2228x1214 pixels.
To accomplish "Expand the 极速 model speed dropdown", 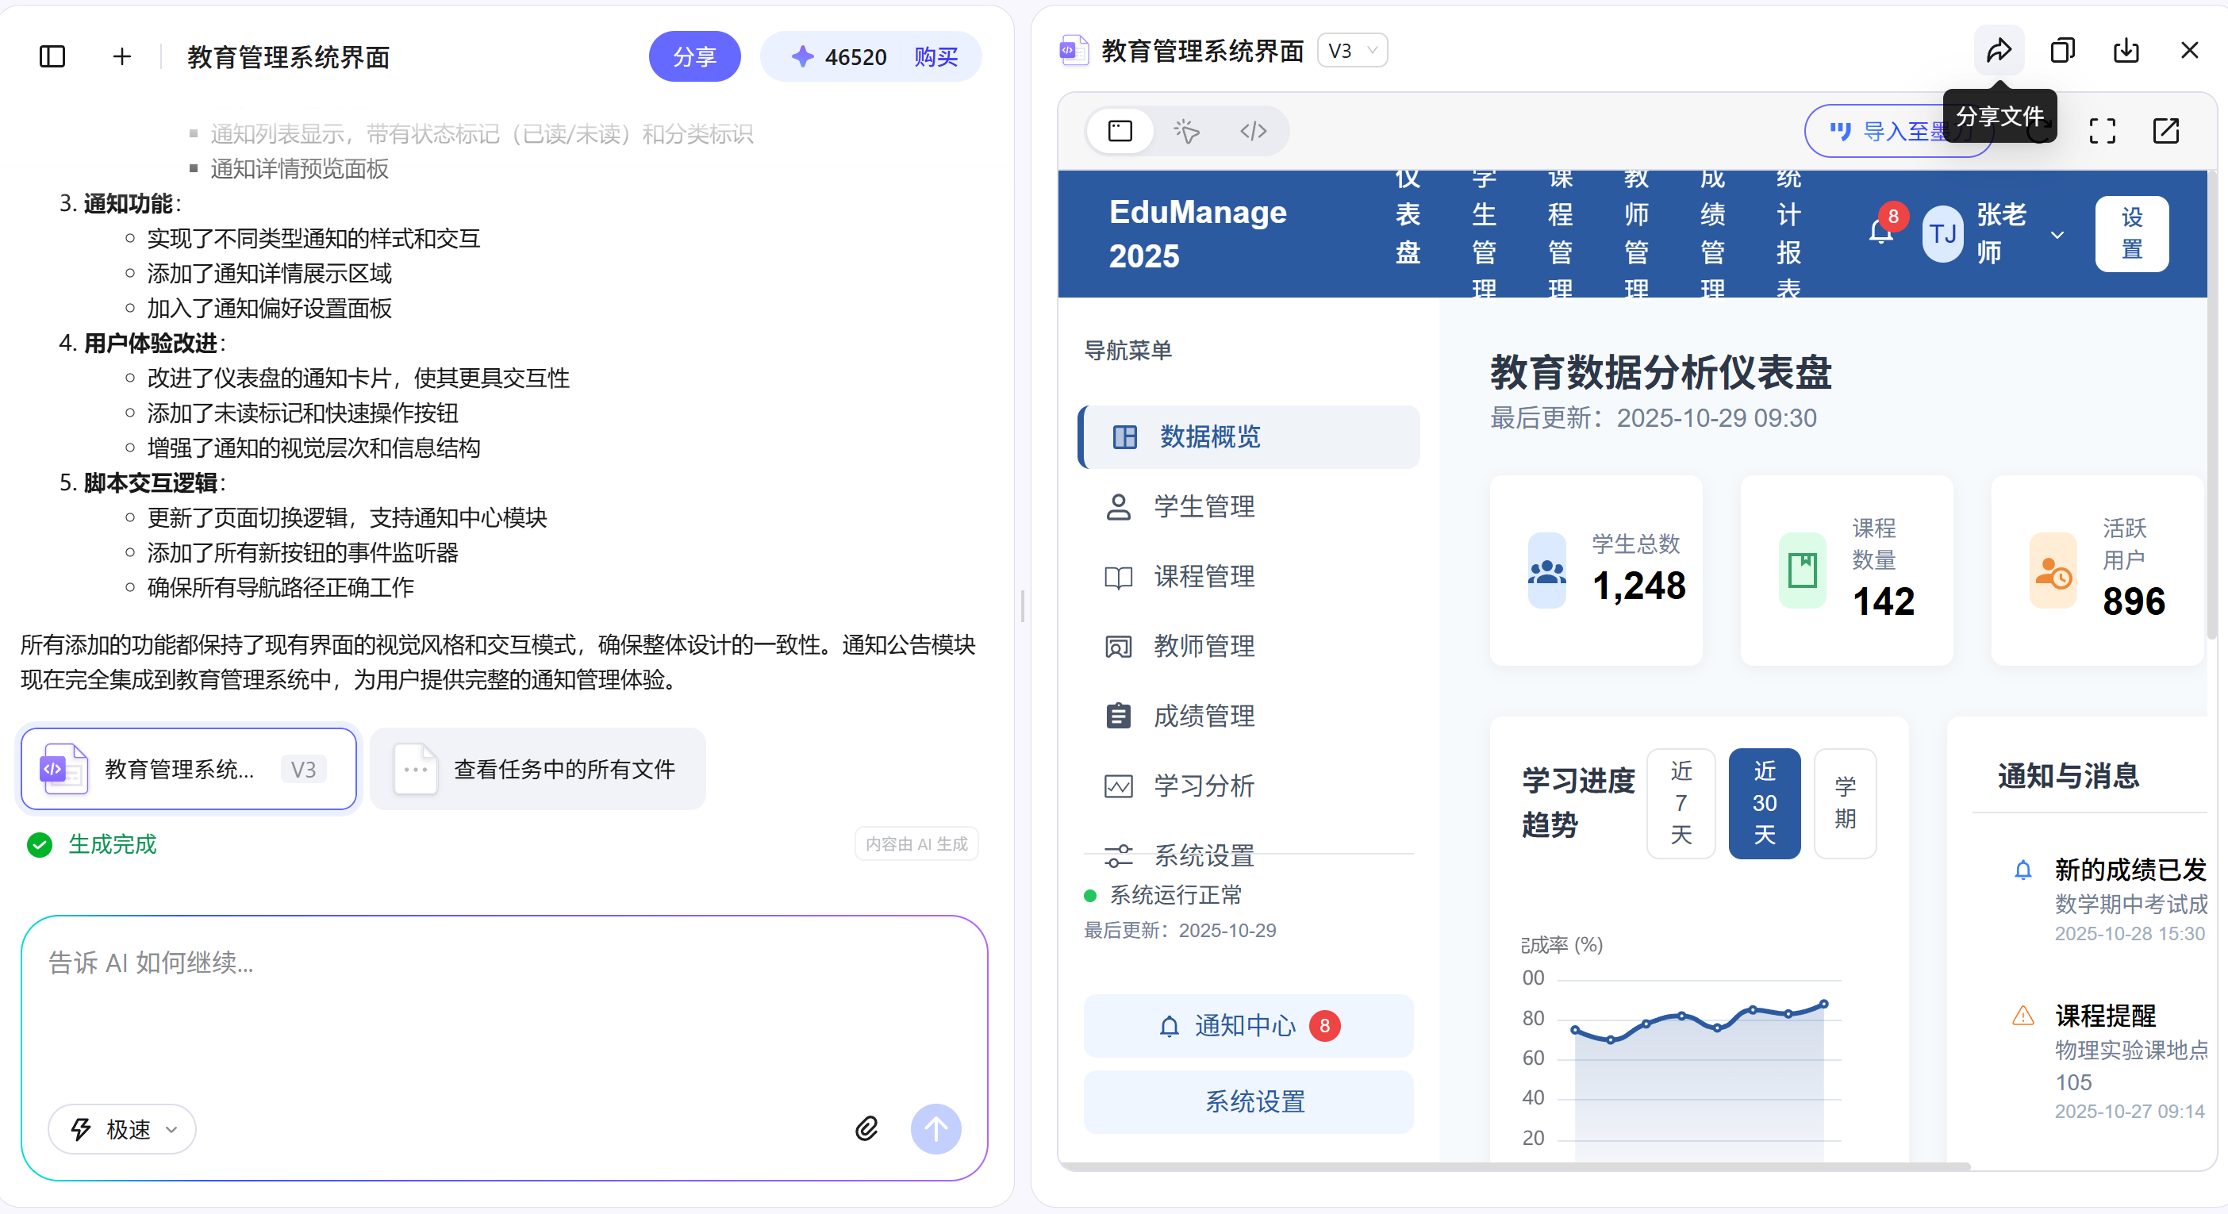I will tap(121, 1129).
